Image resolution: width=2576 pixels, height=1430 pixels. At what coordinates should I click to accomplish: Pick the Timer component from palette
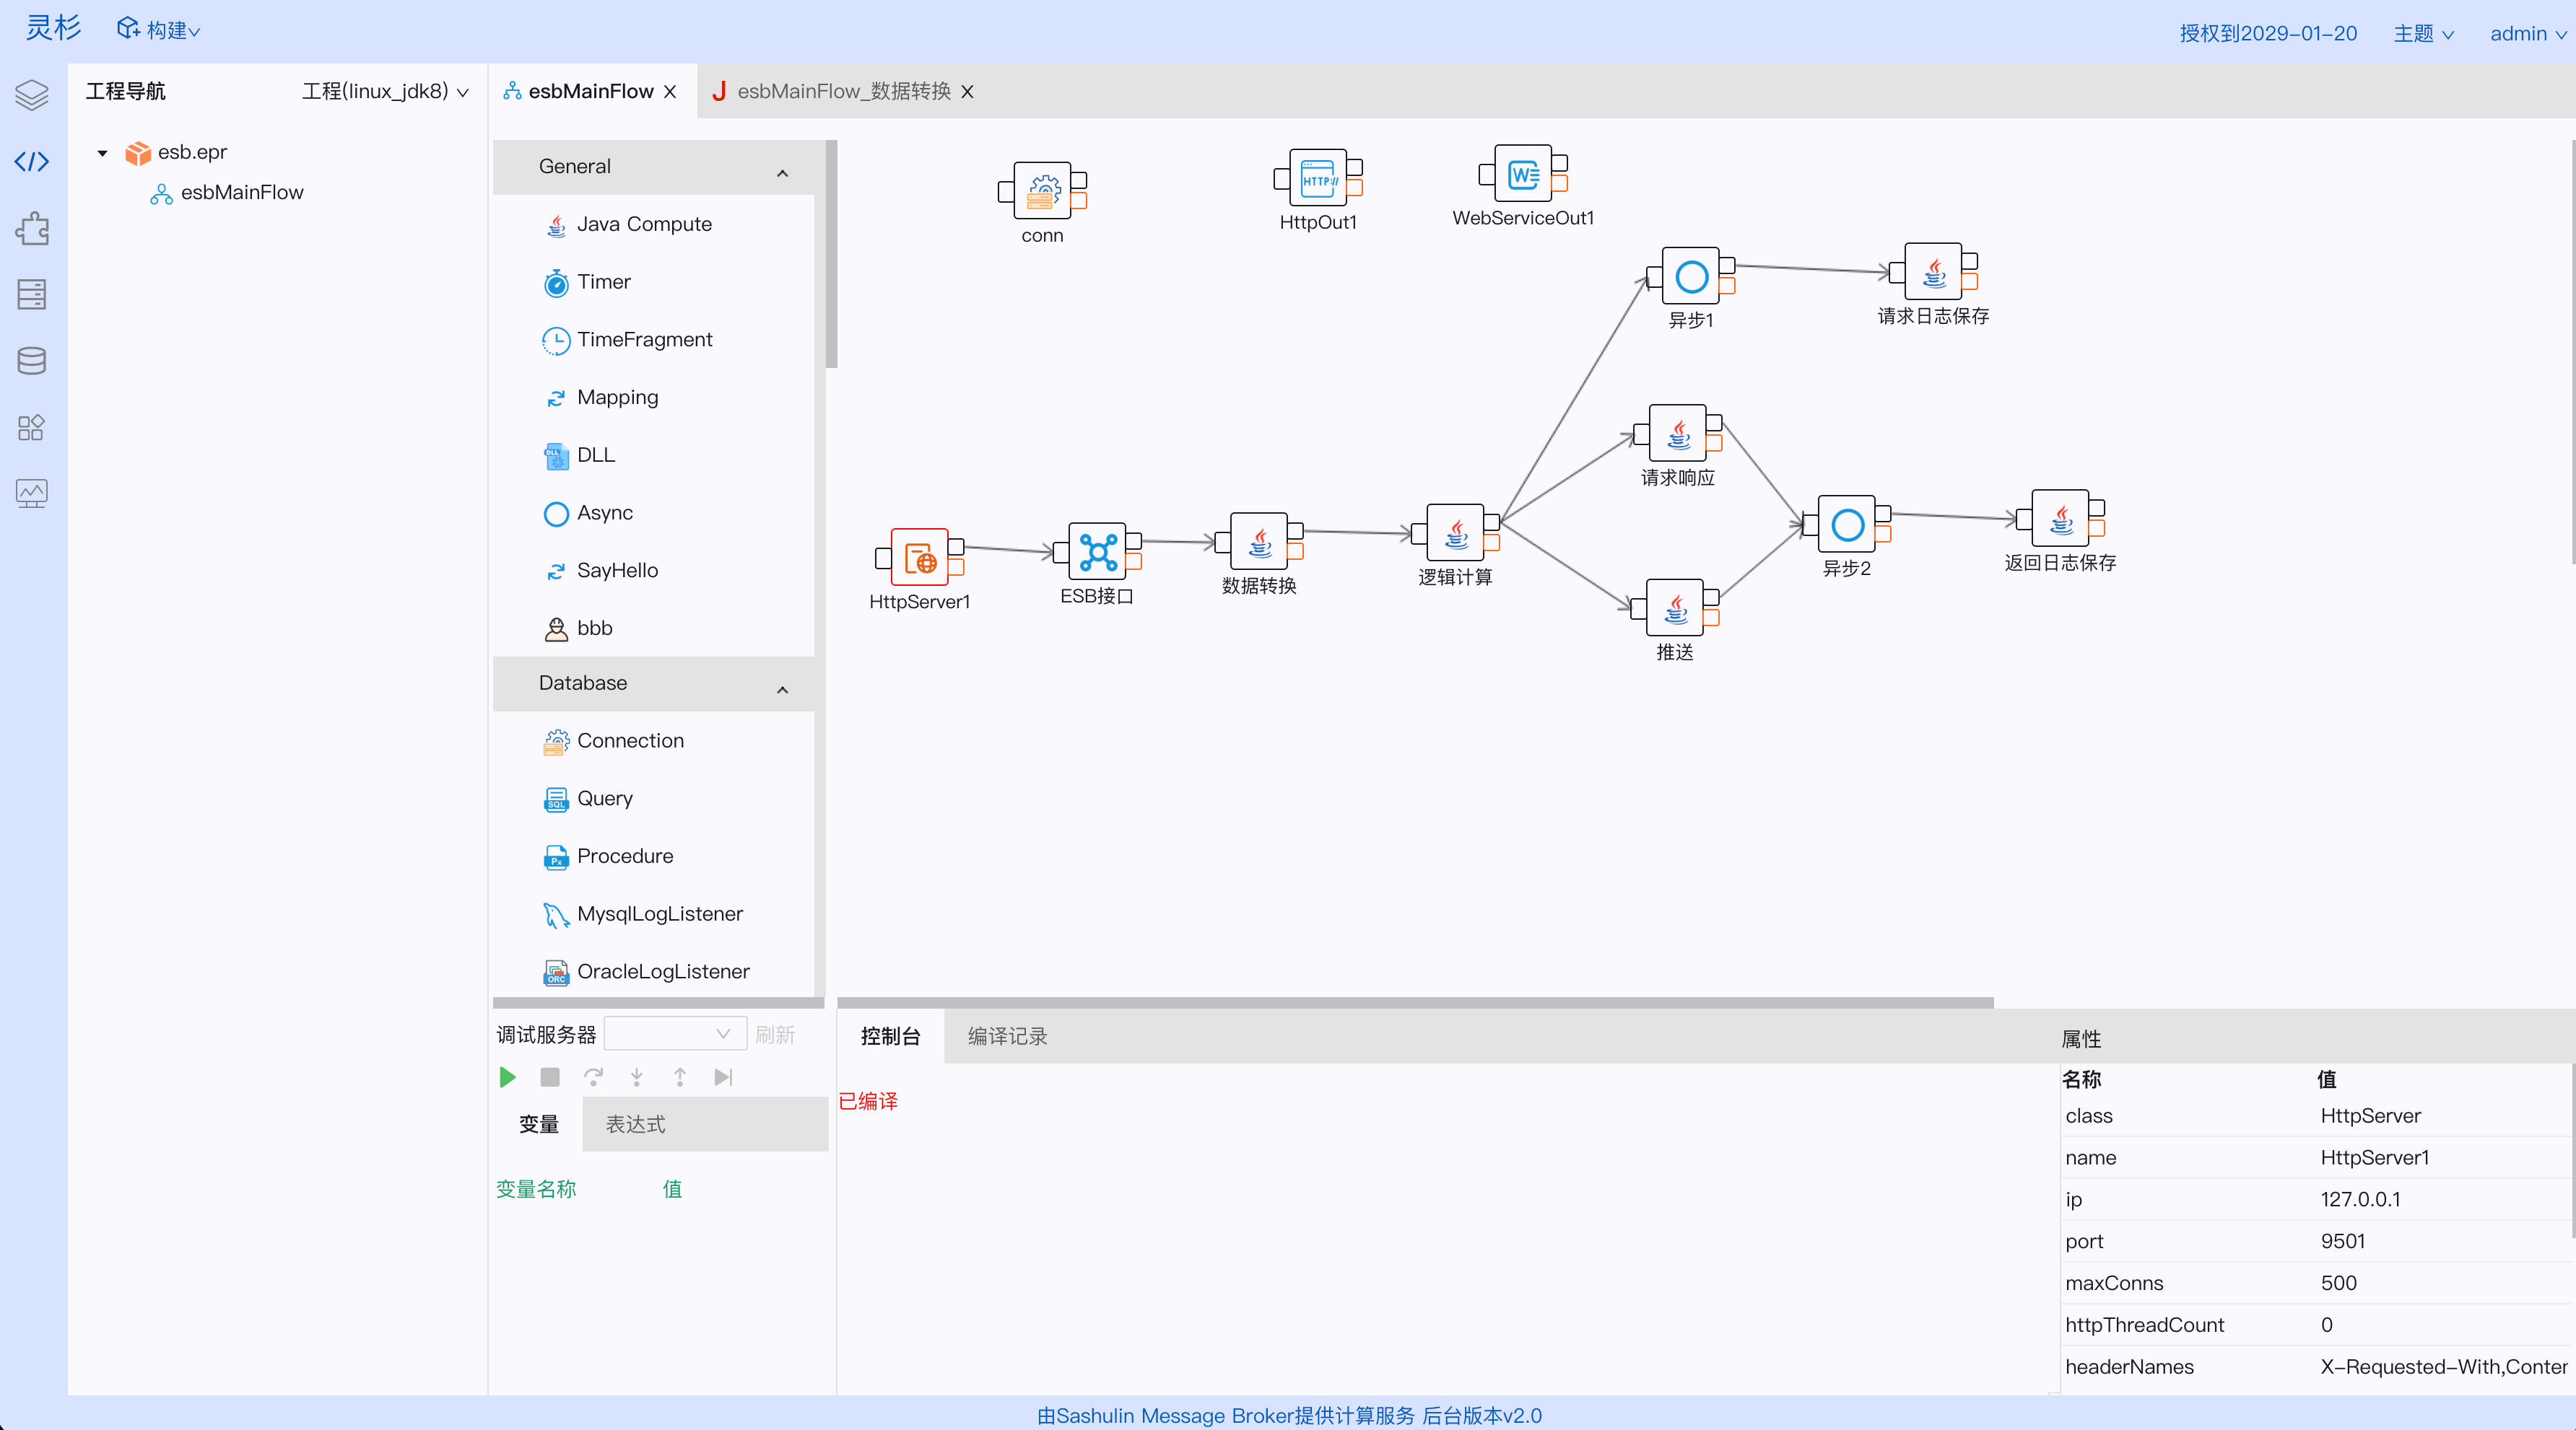tap(603, 282)
